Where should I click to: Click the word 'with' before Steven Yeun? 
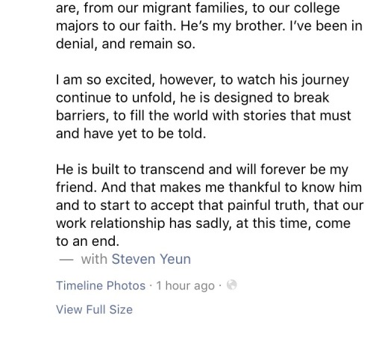[94, 259]
